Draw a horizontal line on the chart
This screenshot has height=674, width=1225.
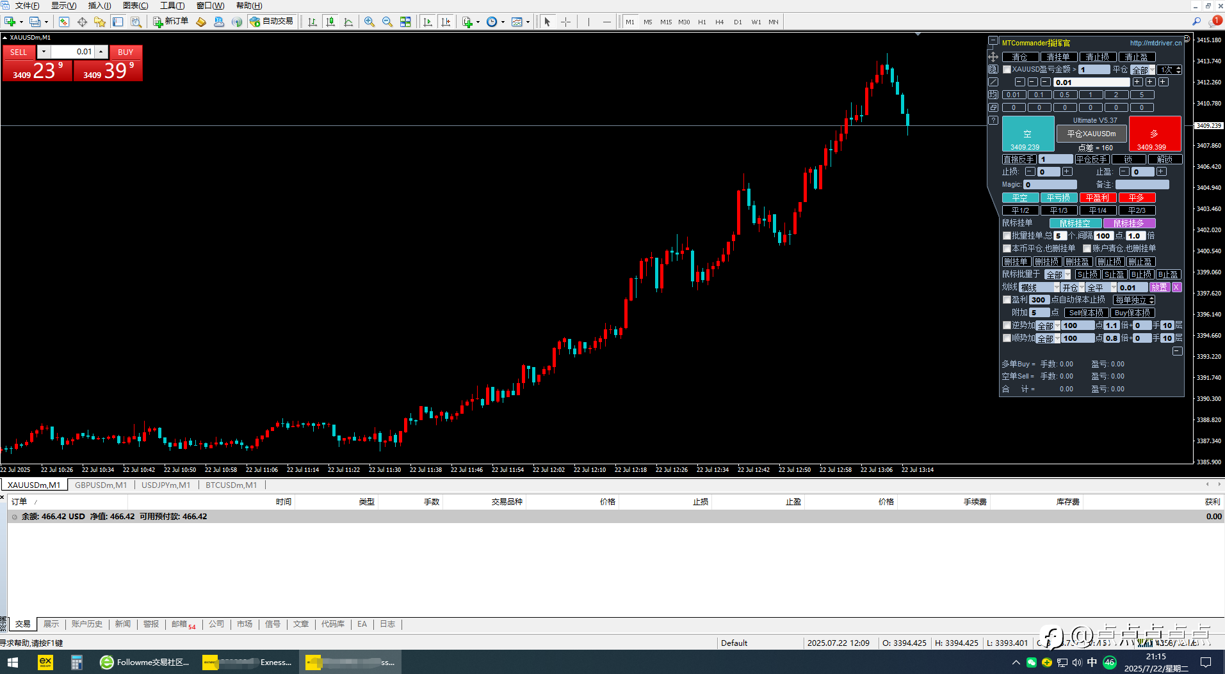coord(606,22)
